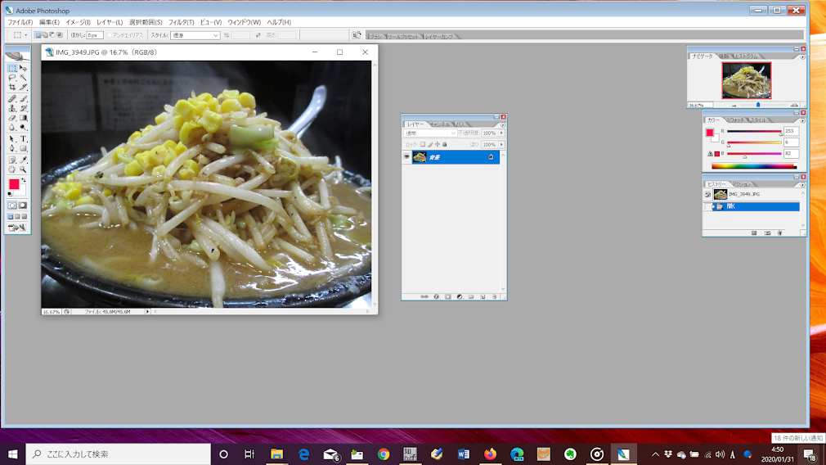Image resolution: width=826 pixels, height=465 pixels.
Task: Open the スタイル dropdown in options bar
Action: (195, 35)
